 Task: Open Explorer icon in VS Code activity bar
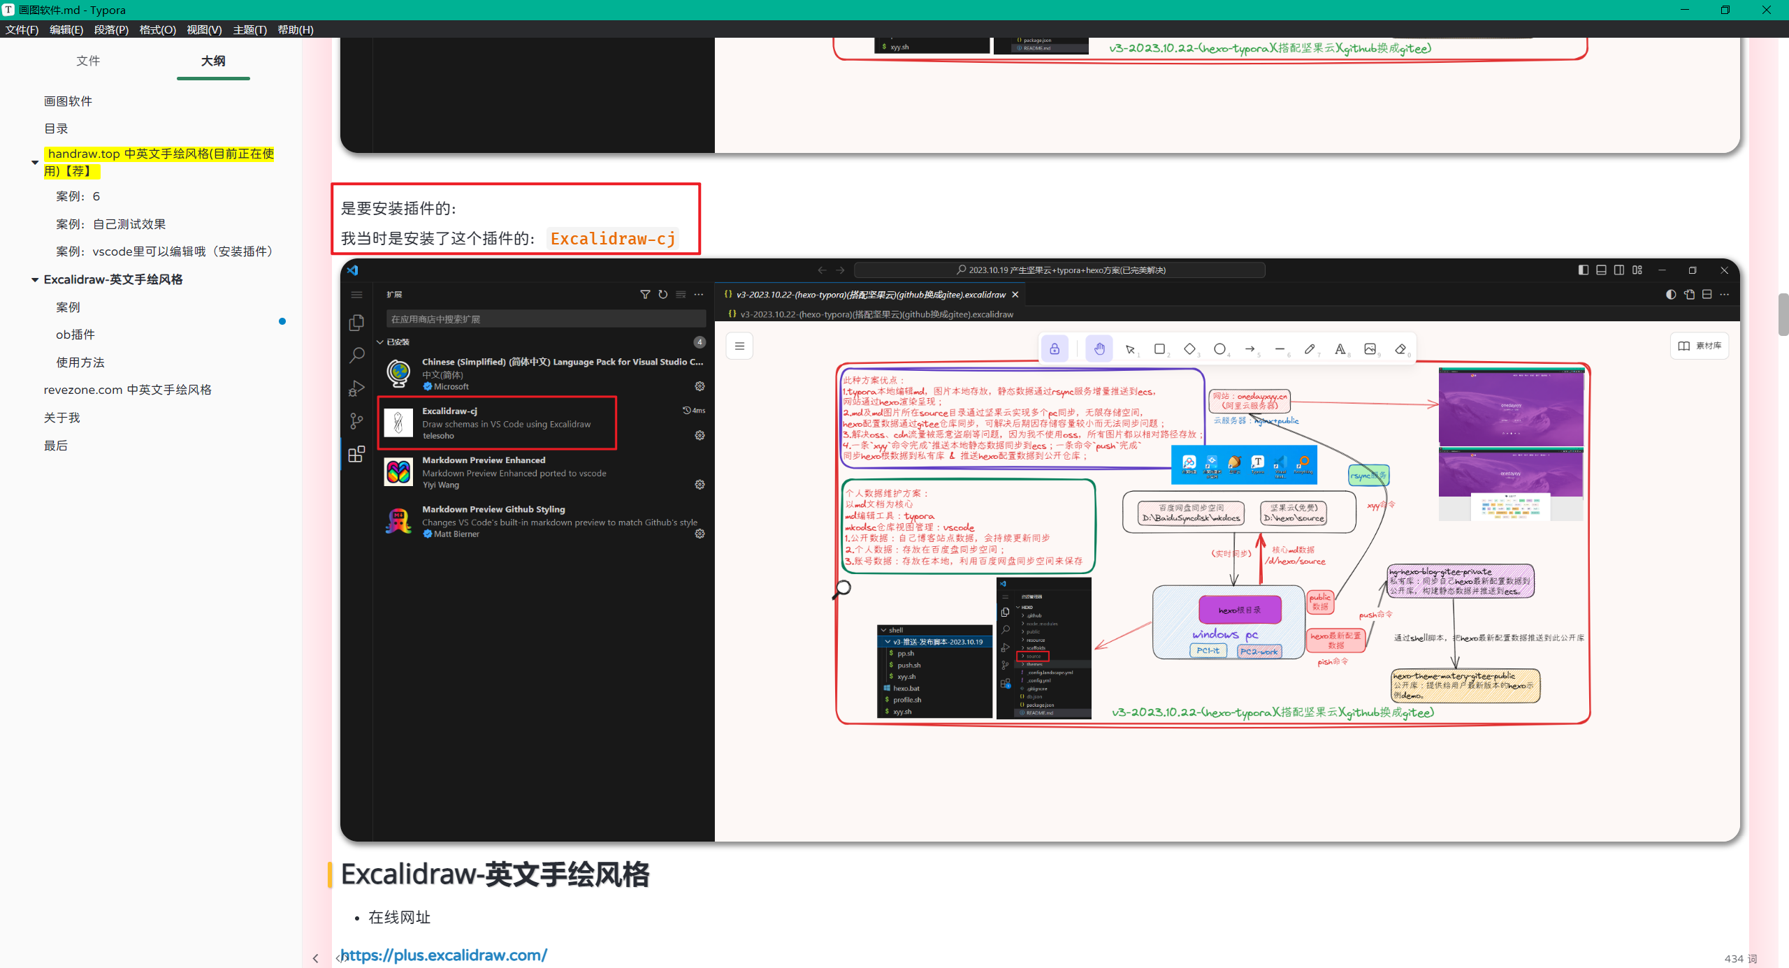356,322
